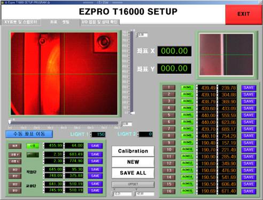
Task: Click the SAVE ALL button
Action: 133,173
